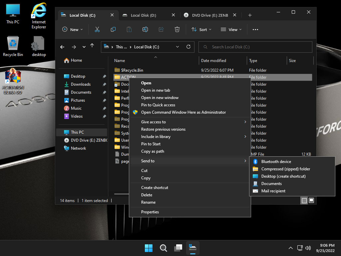Expand the Sort dropdown
Image resolution: width=341 pixels, height=256 pixels.
pos(201,29)
